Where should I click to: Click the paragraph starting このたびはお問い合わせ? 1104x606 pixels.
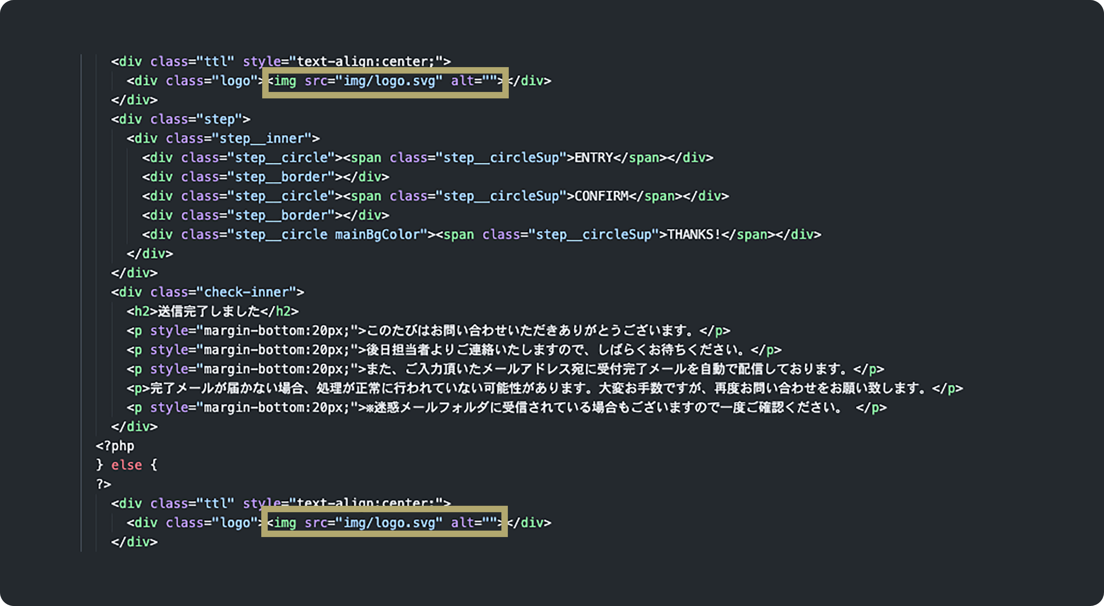(428, 331)
